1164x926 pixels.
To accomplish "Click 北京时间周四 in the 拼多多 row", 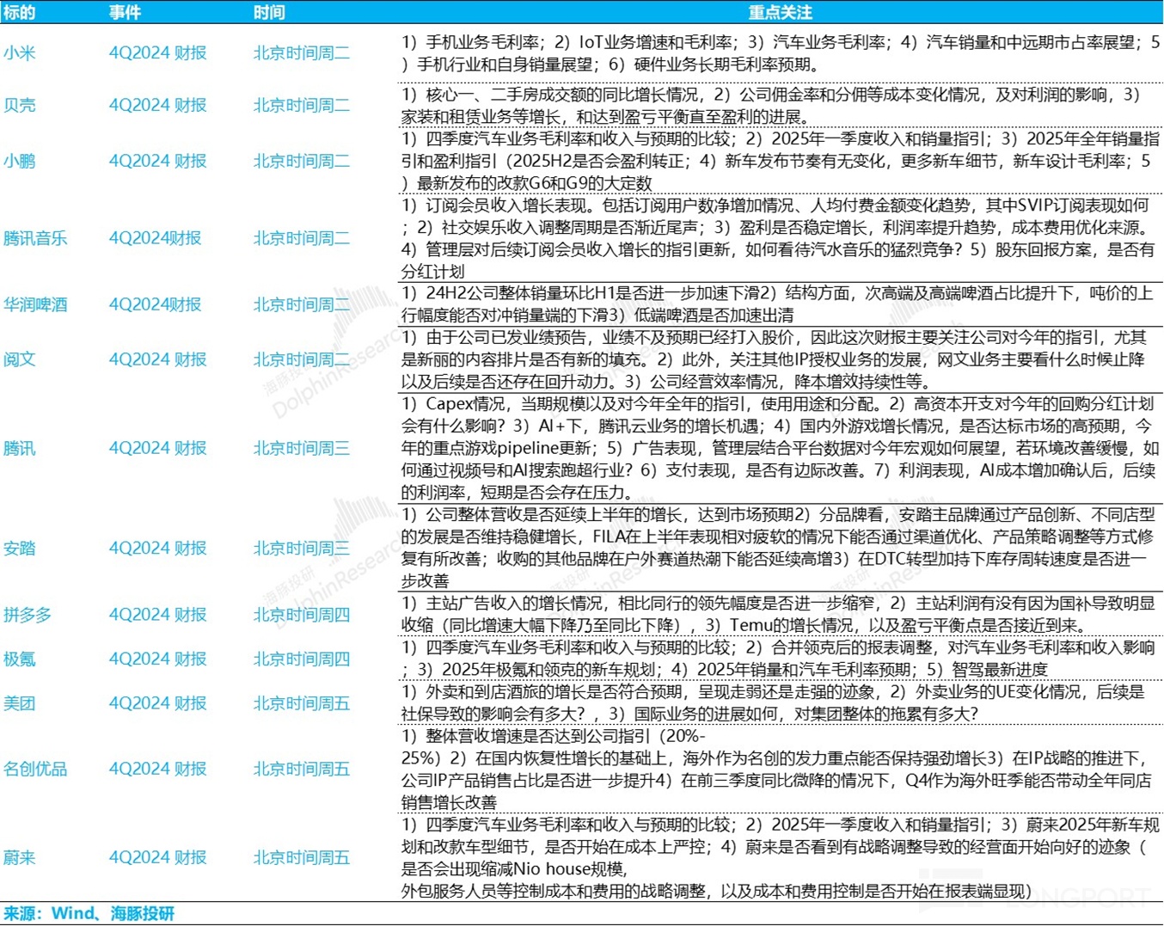I will tap(302, 615).
